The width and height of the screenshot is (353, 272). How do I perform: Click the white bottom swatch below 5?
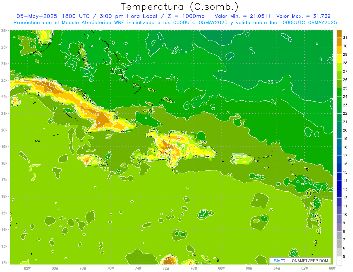339,261
